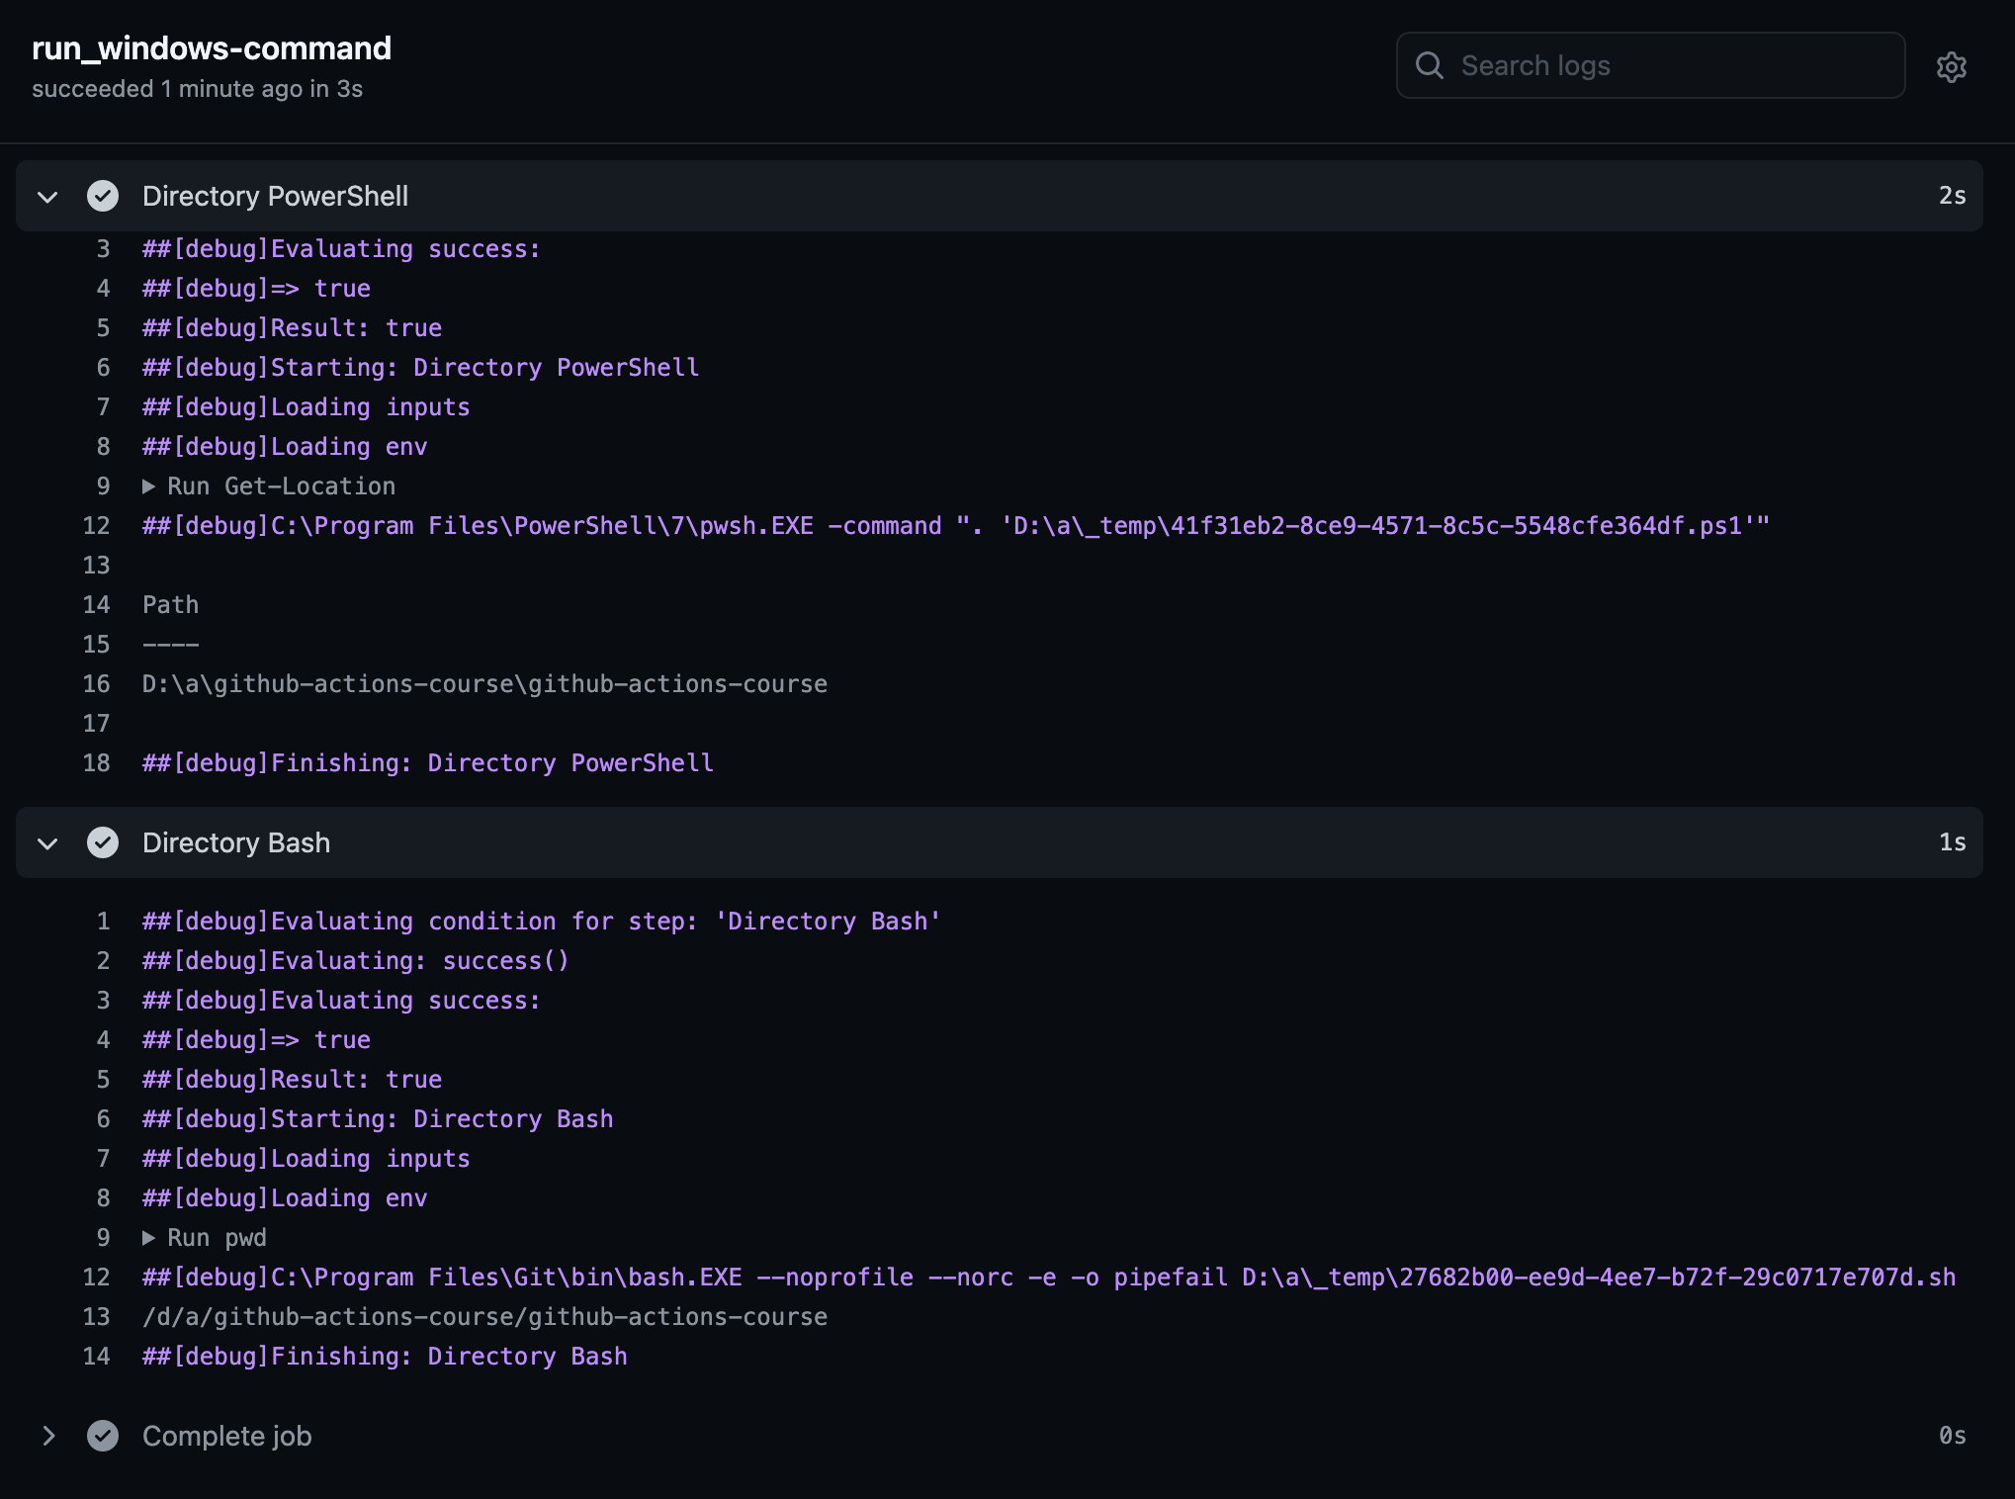Click line number 12 in Directory PowerShell log
Screen dimensions: 2015x1499
[x=96, y=526]
